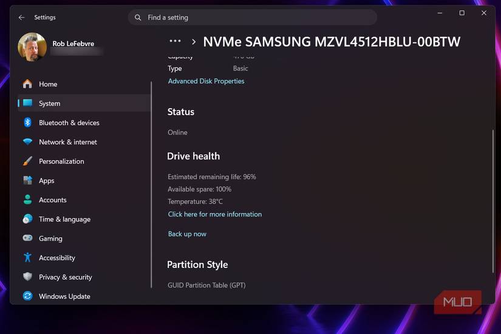The width and height of the screenshot is (501, 334).
Task: Click Temperature: 38°C text
Action: click(x=195, y=201)
